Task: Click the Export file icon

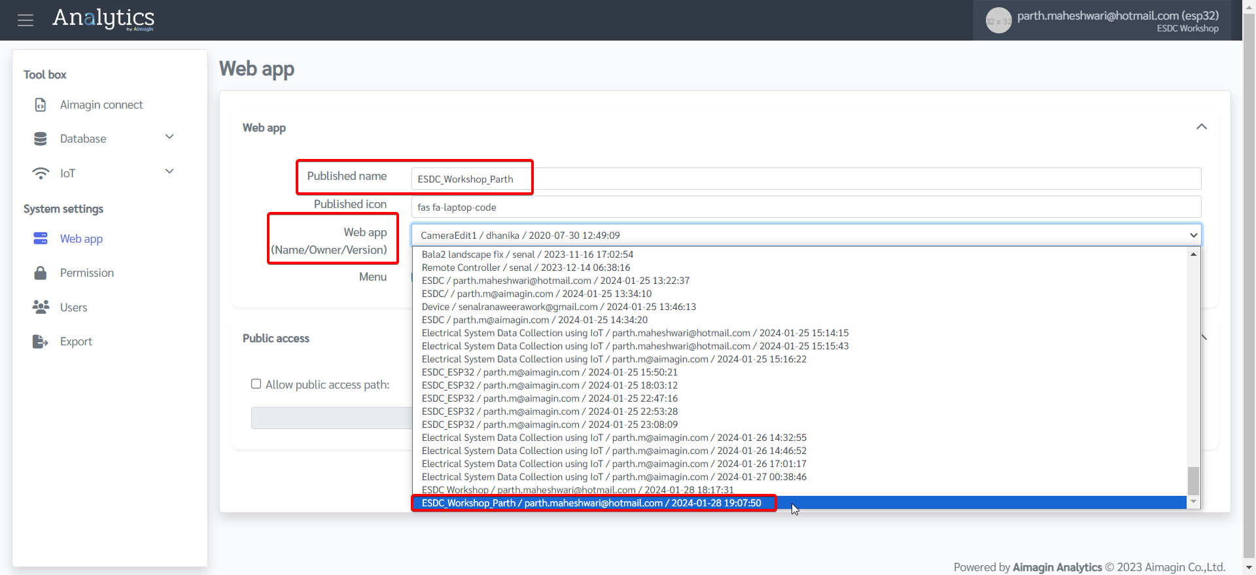Action: click(x=41, y=341)
